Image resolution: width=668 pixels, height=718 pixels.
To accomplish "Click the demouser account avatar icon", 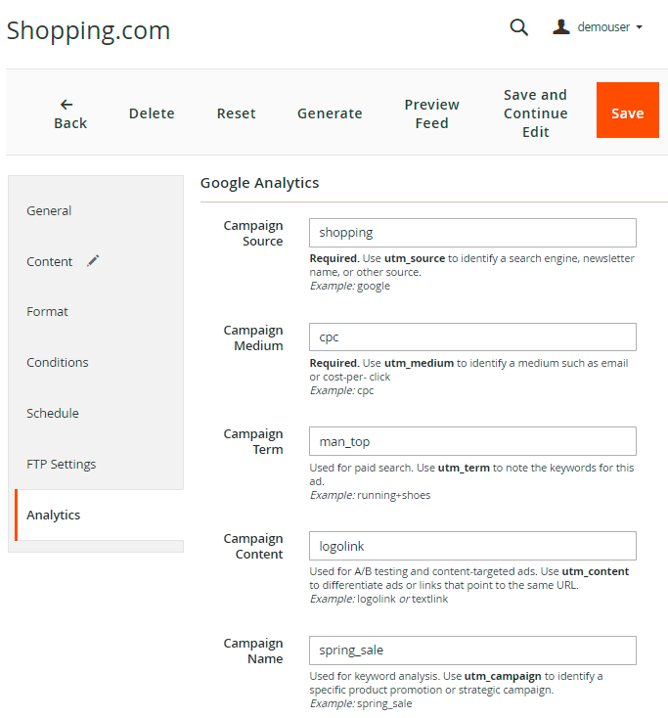I will coord(561,27).
